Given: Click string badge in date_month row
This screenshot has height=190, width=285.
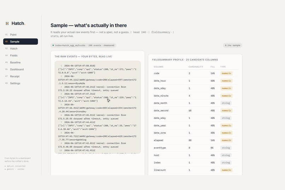Looking at the screenshot, I should tap(226, 103).
